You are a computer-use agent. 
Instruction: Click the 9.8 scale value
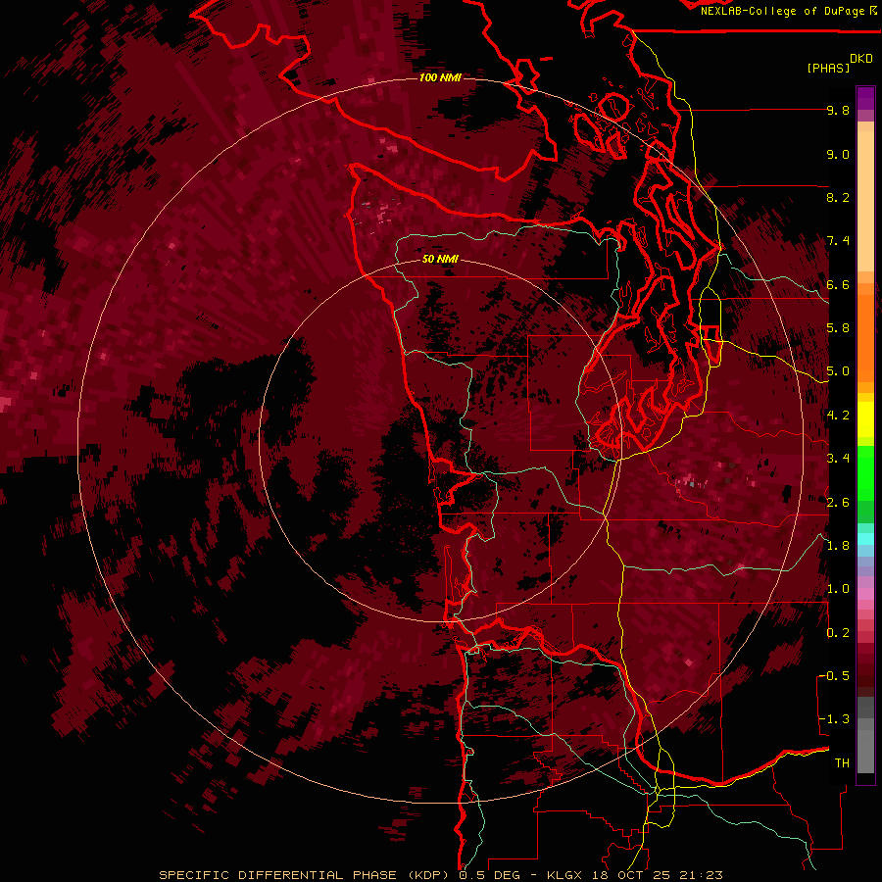[x=838, y=110]
